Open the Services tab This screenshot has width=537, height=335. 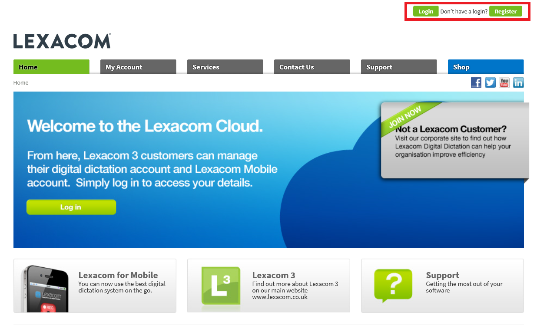pyautogui.click(x=225, y=67)
